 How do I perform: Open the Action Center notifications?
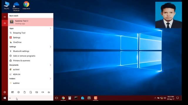[177, 98]
